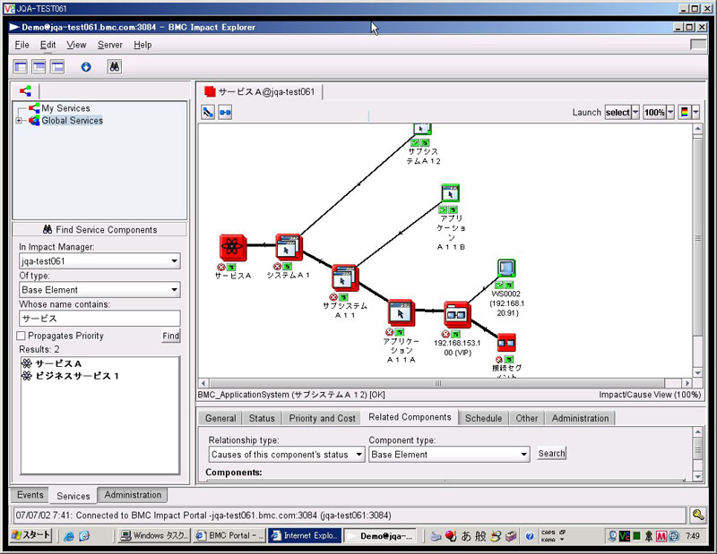717x554 pixels.
Task: Click the blue circular arrow toolbar icon
Action: tap(86, 67)
